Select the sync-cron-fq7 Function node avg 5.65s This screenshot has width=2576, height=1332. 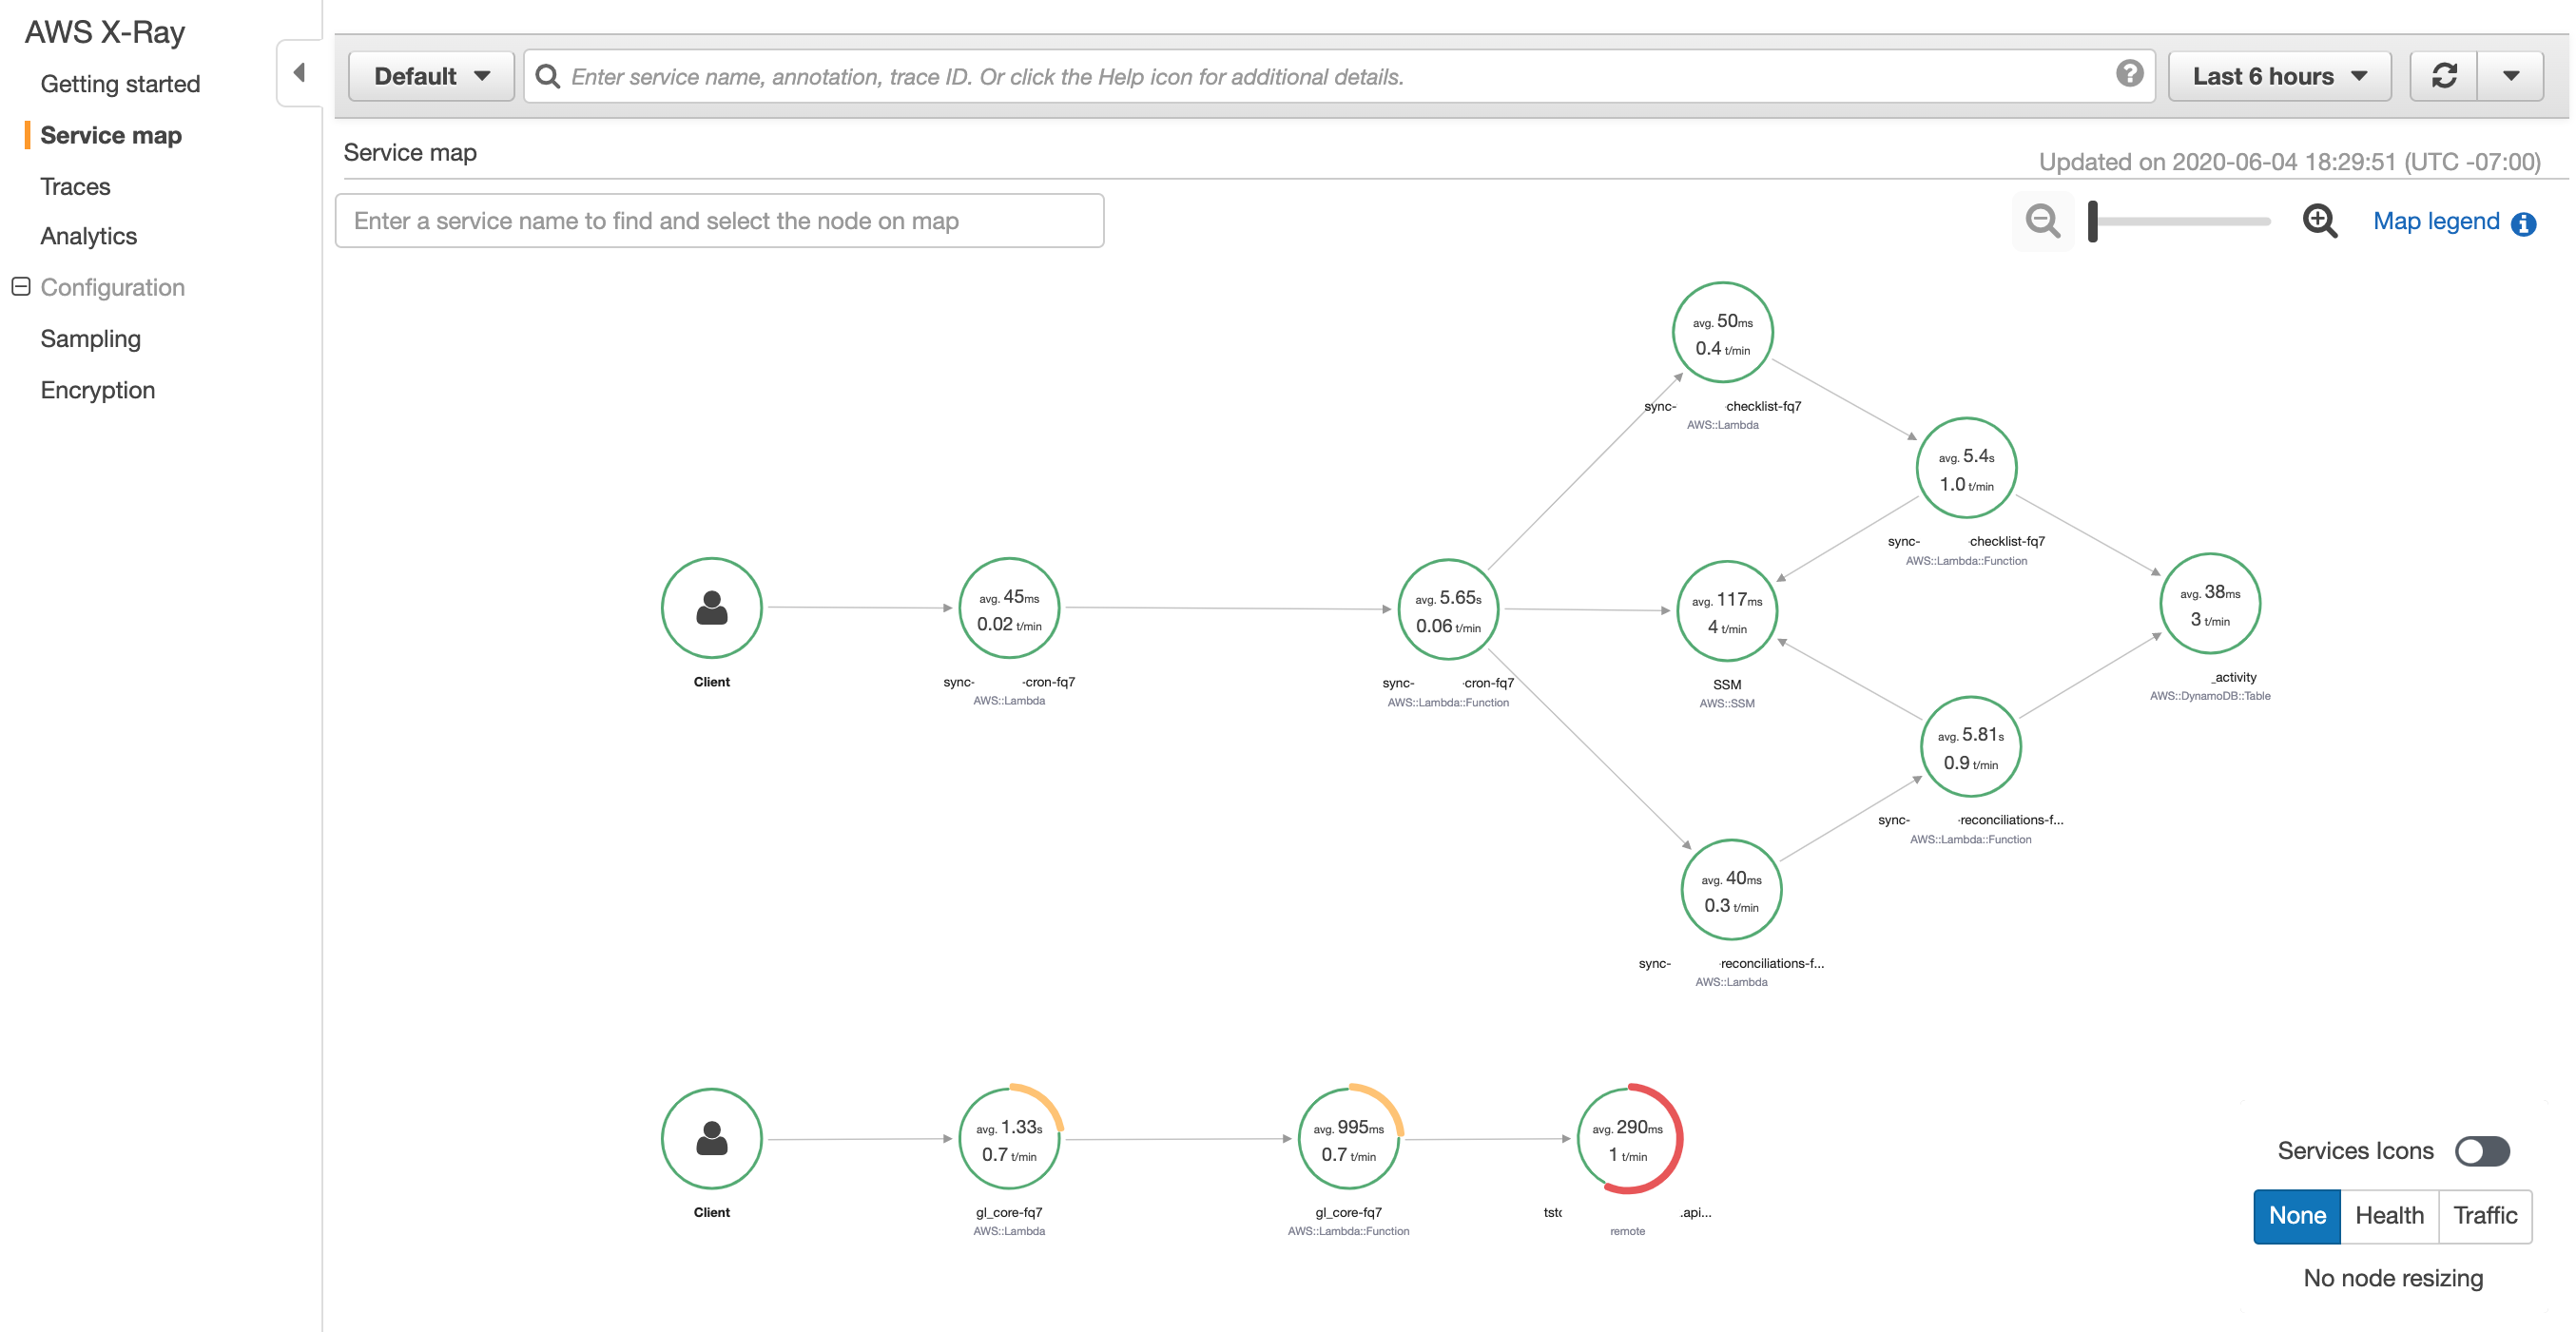coord(1448,609)
